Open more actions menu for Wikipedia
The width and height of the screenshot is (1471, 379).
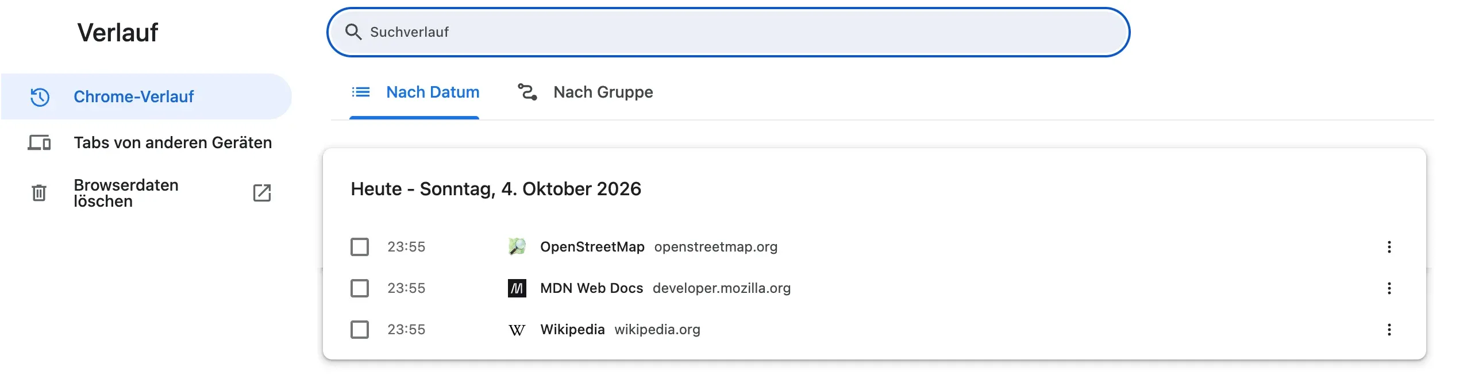pos(1389,330)
